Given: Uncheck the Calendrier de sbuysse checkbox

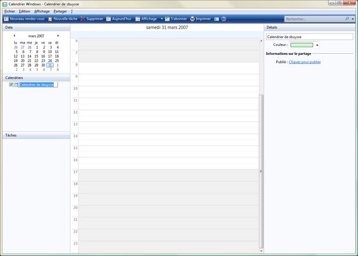Looking at the screenshot, I should (x=11, y=85).
